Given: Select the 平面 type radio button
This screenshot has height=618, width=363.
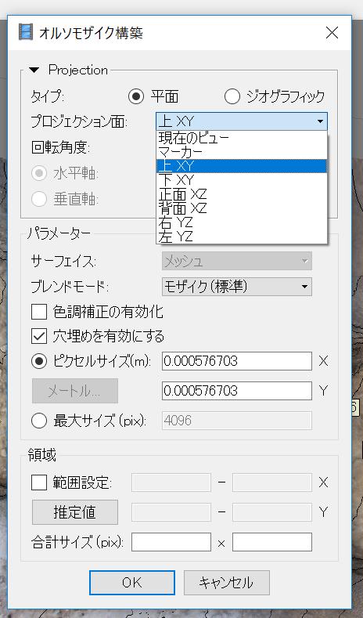Looking at the screenshot, I should 136,96.
